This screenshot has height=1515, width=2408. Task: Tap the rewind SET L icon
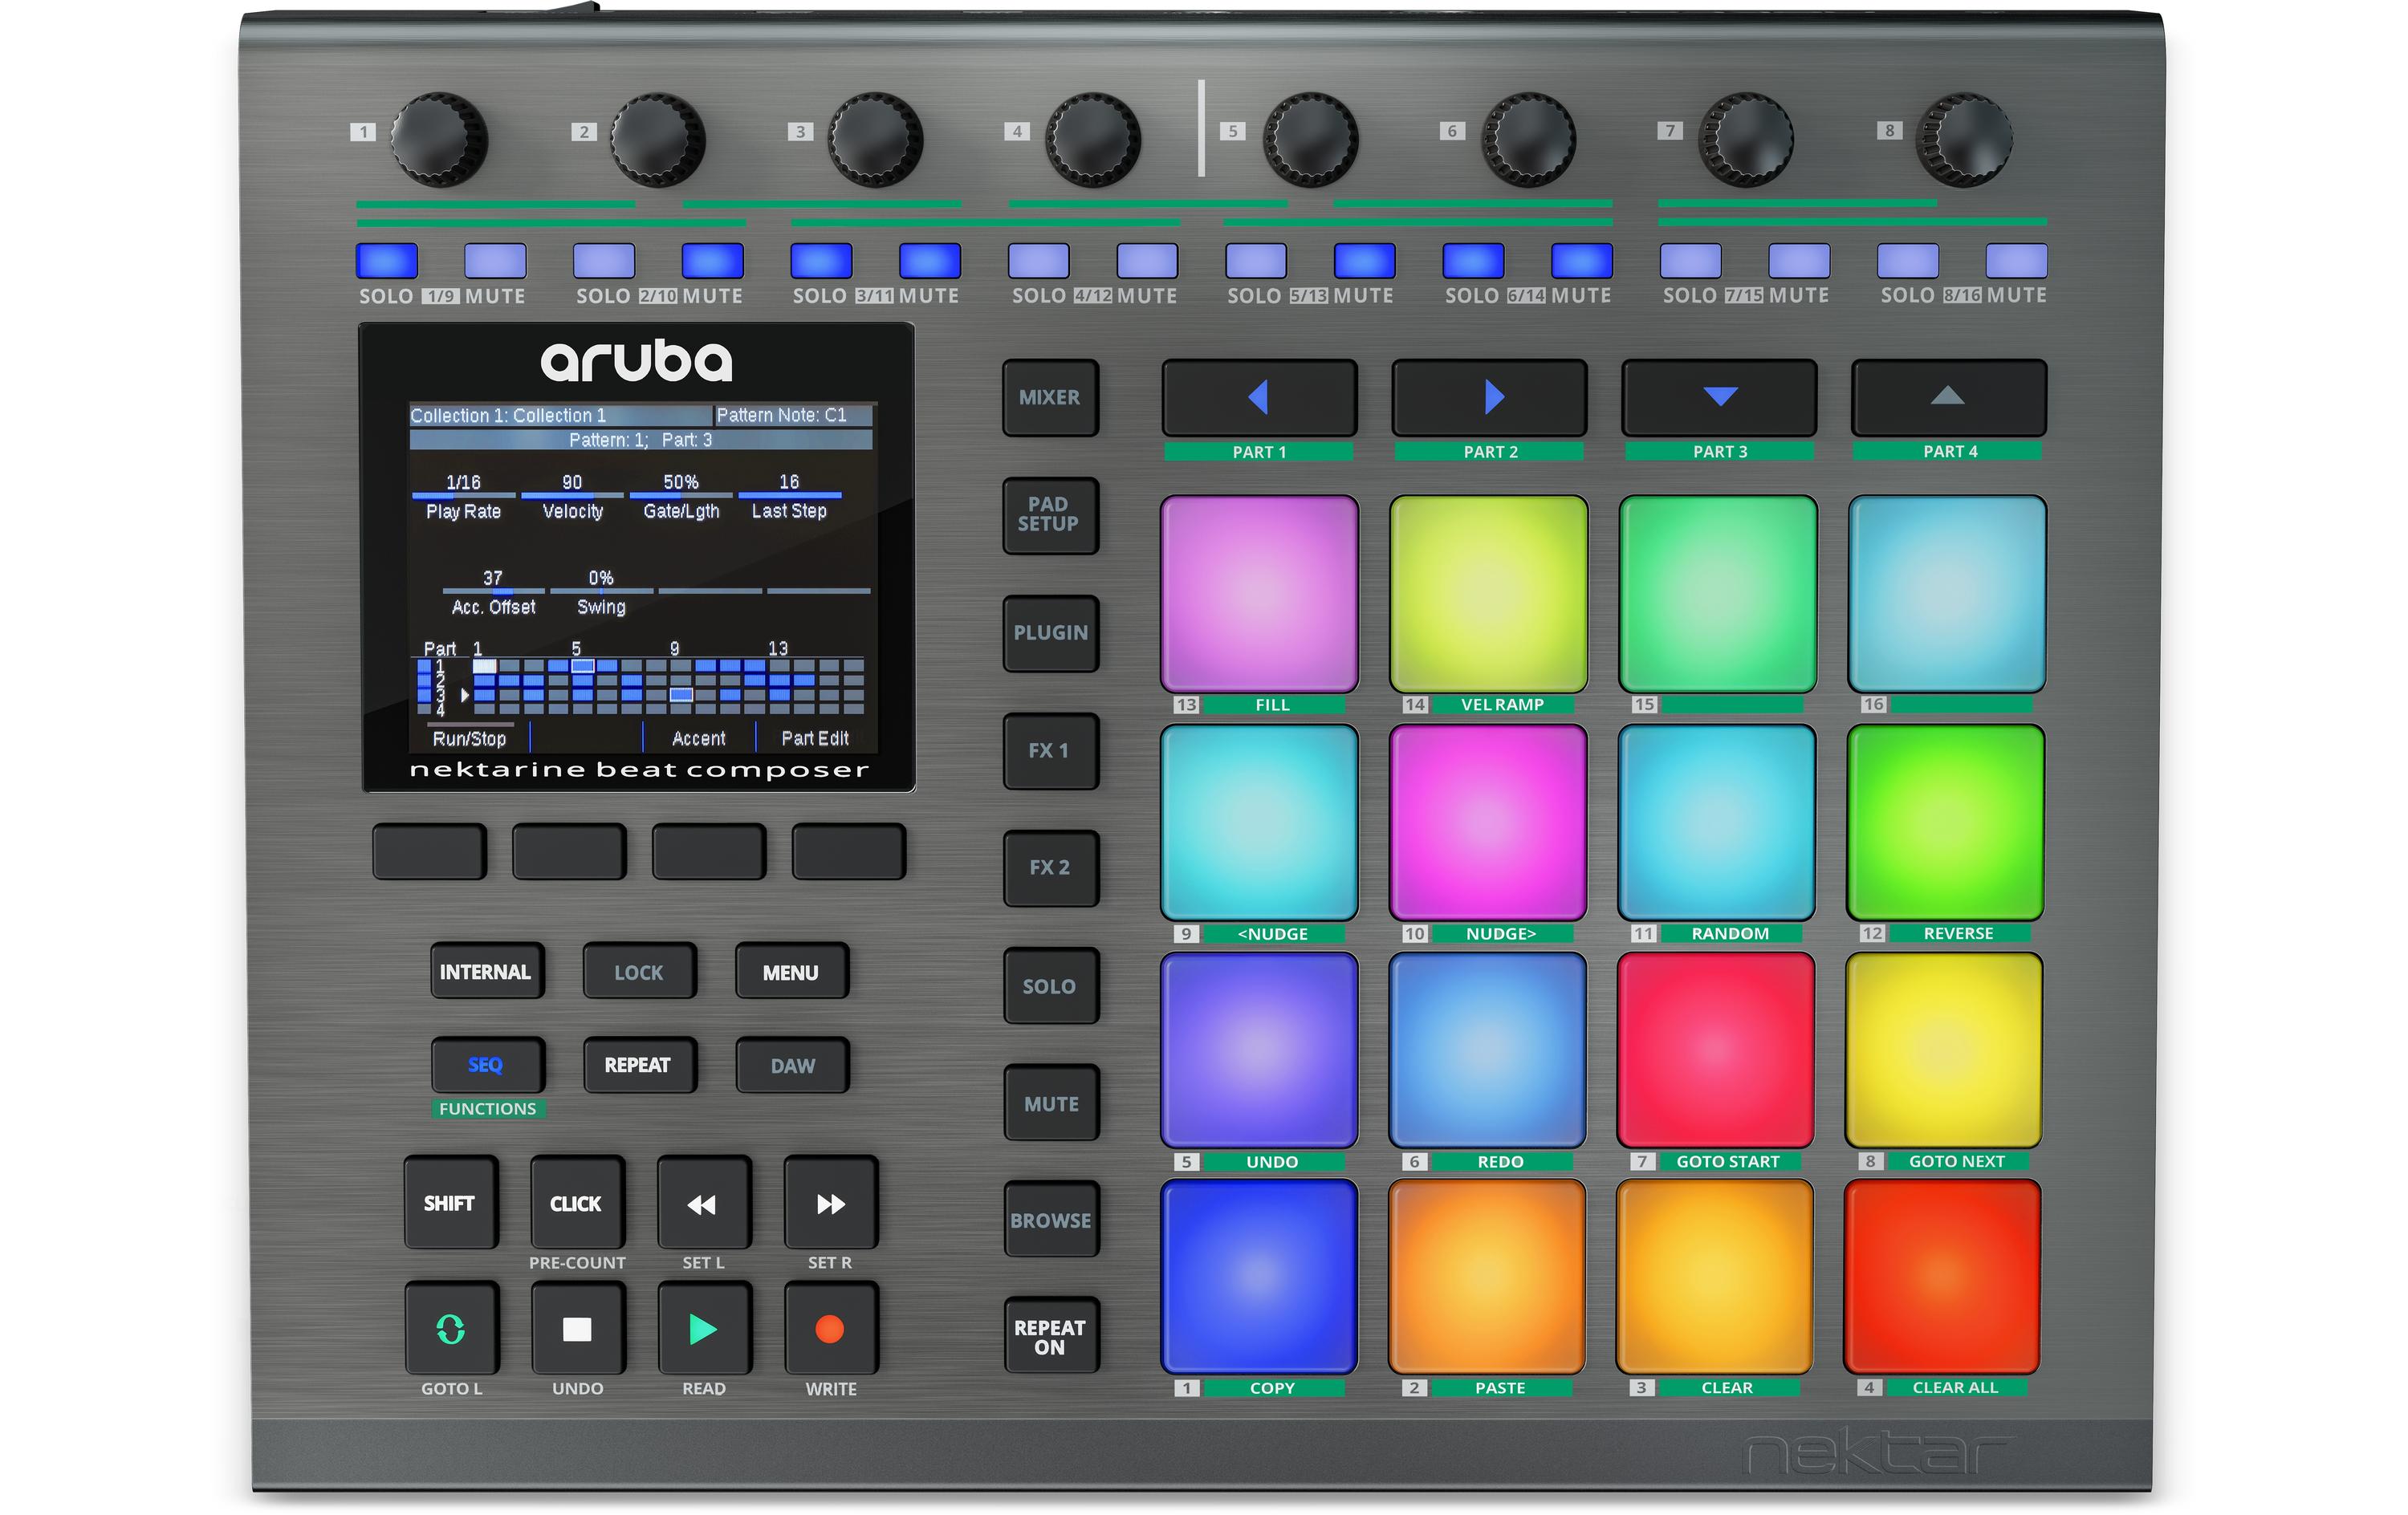click(703, 1203)
